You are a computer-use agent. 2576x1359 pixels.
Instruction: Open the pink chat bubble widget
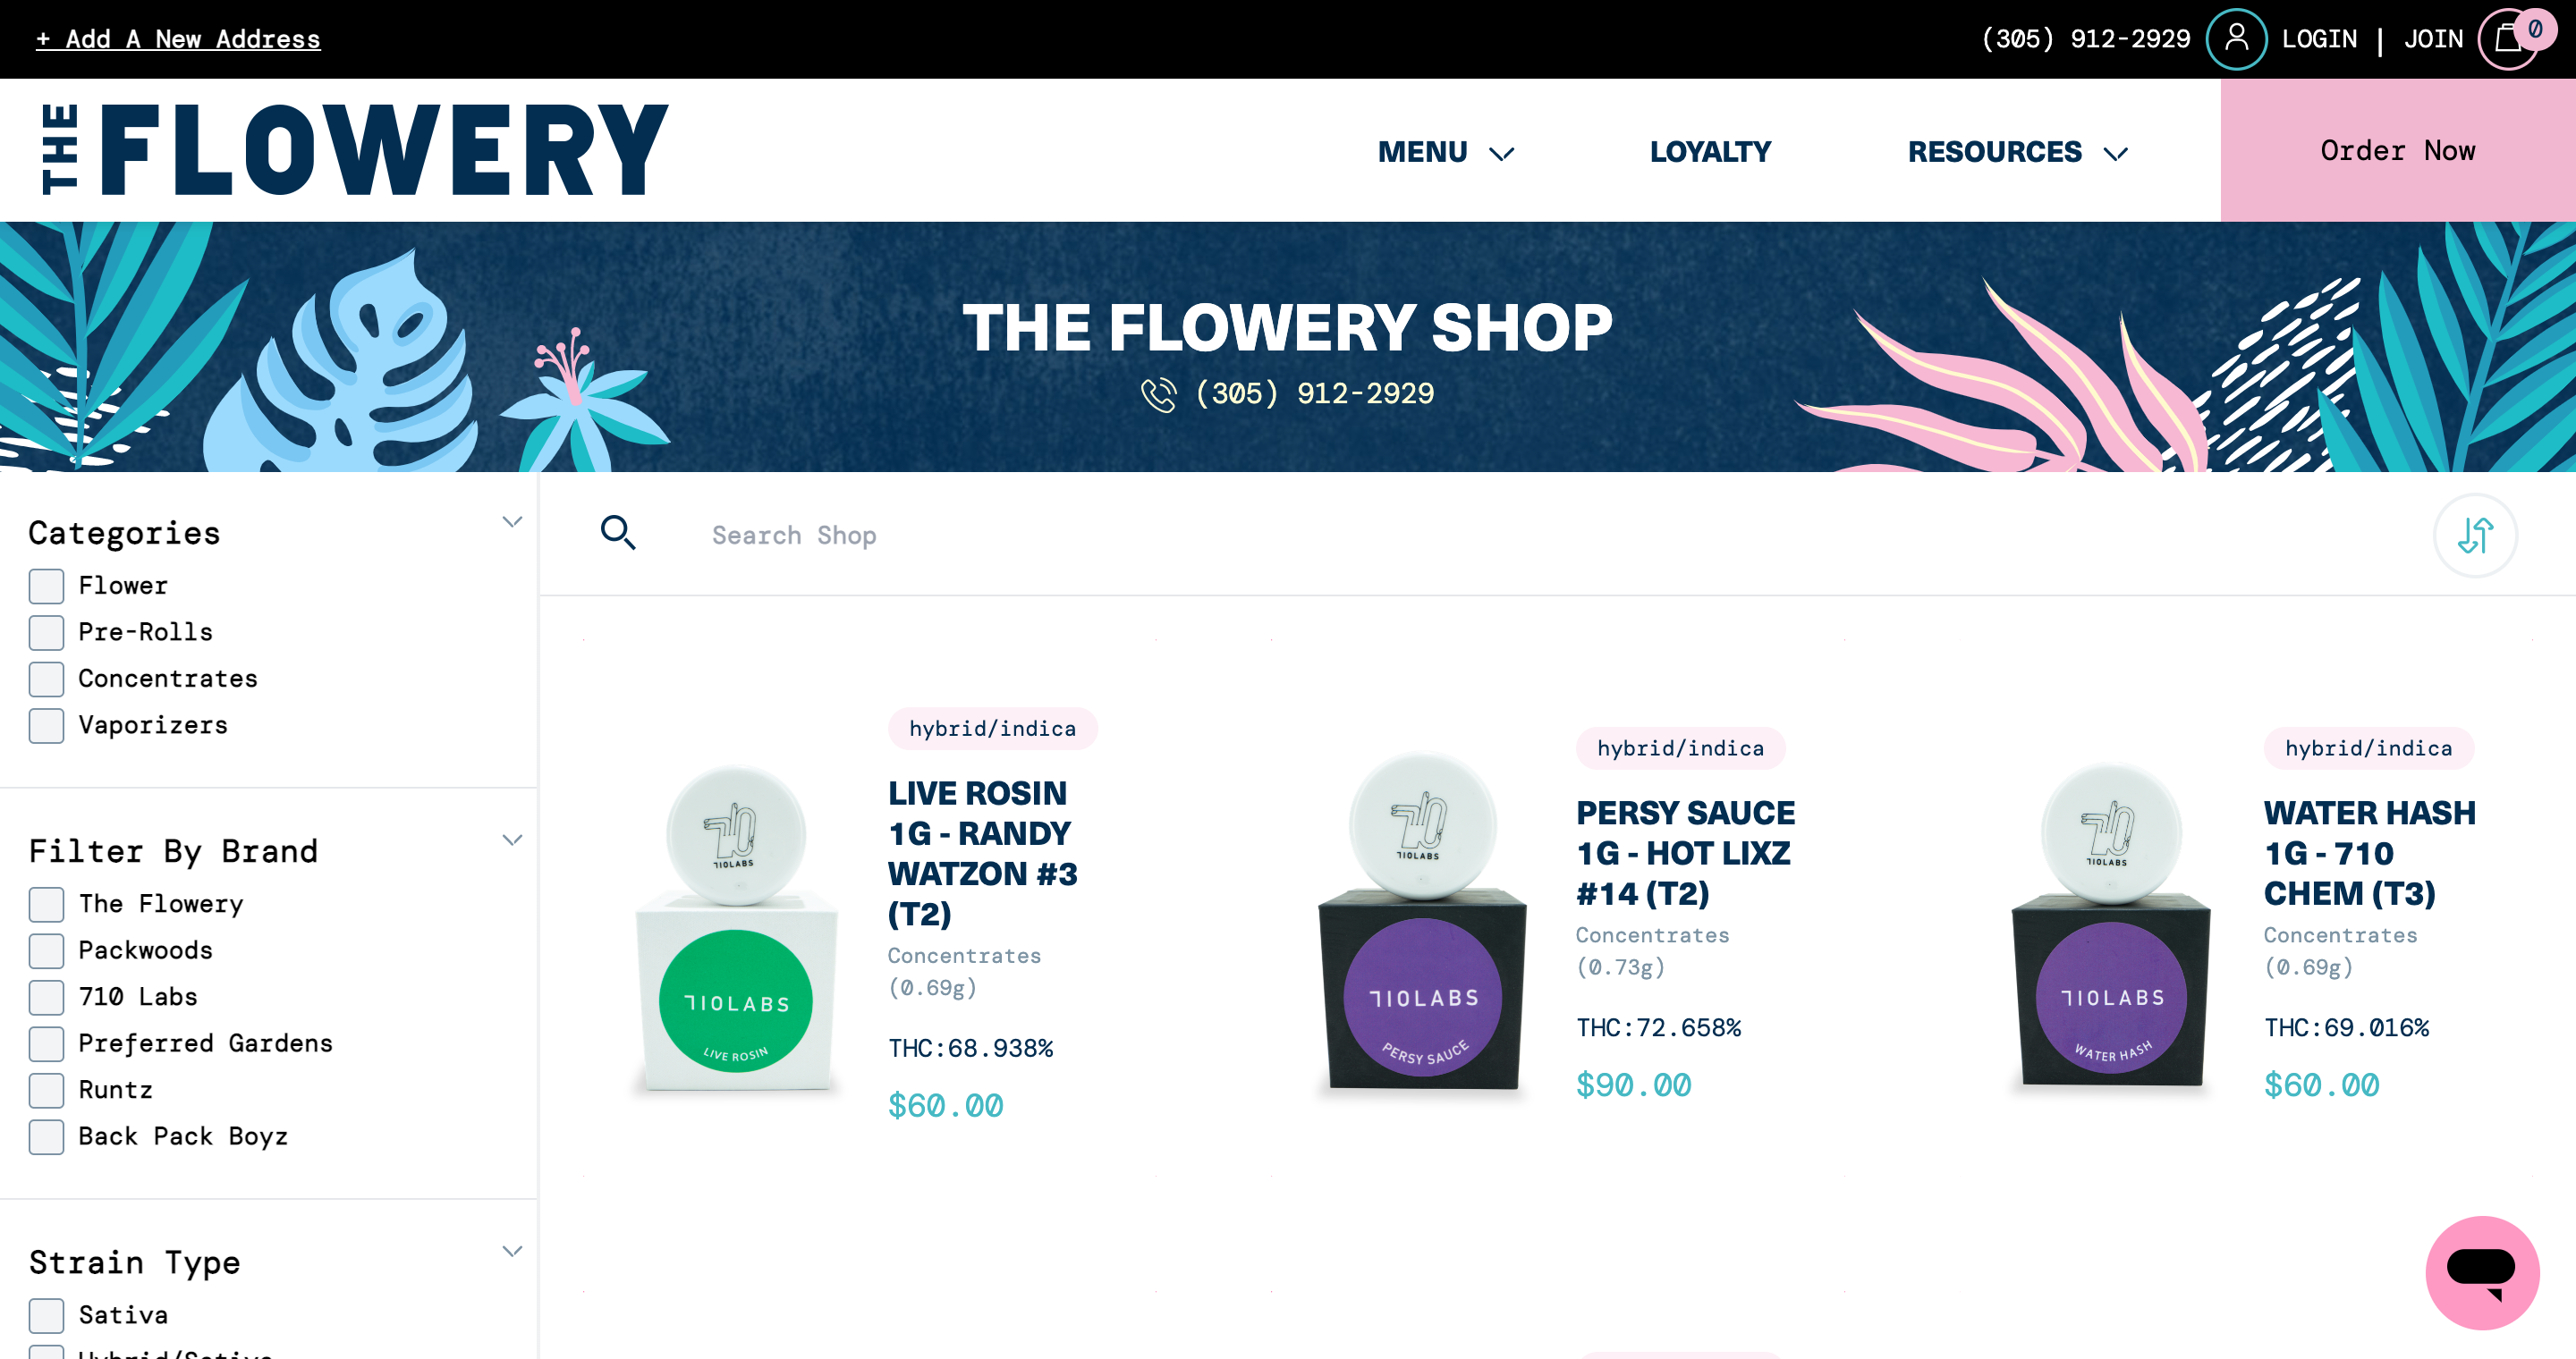coord(2482,1272)
